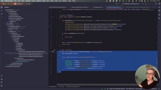Open the Build tool window hammer icon at bottom left
The image size is (161, 90).
[x=2, y=82]
